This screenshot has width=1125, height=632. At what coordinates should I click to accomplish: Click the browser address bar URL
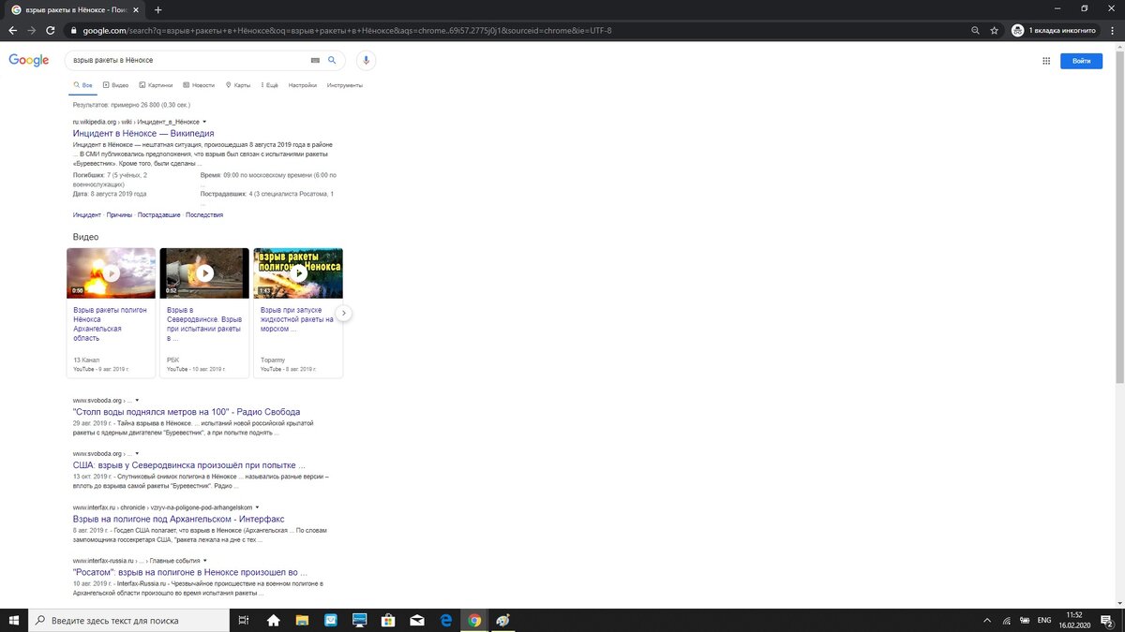(347, 30)
